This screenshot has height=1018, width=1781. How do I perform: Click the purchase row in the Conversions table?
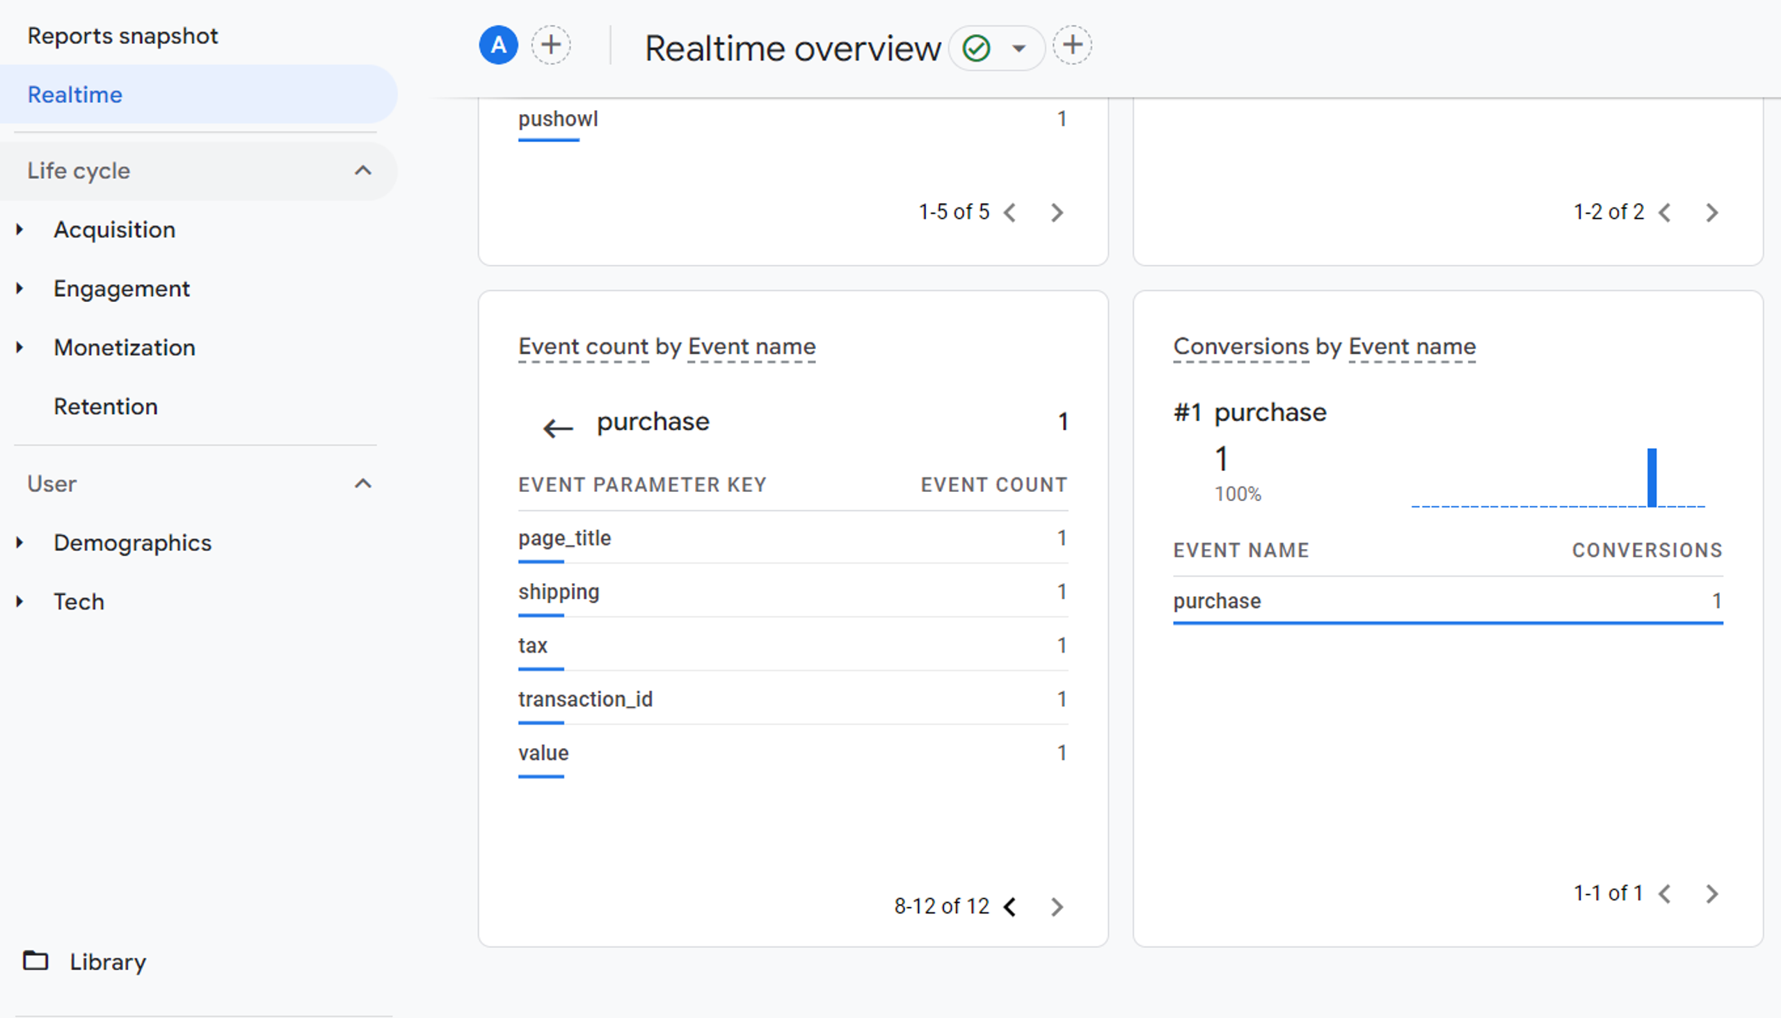[1217, 601]
